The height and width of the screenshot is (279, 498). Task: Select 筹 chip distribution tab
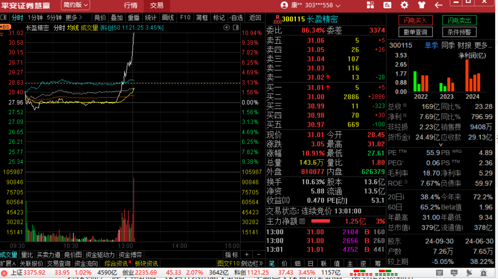tap(378, 263)
